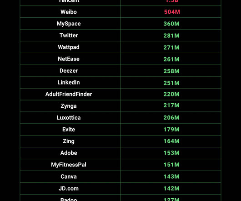The image size is (241, 201).
Task: Select the Zing company name
Action: (x=69, y=141)
